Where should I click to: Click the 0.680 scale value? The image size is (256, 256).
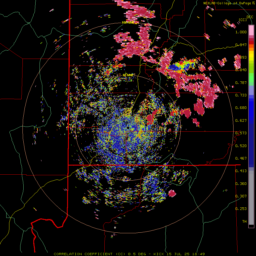coord(241,108)
